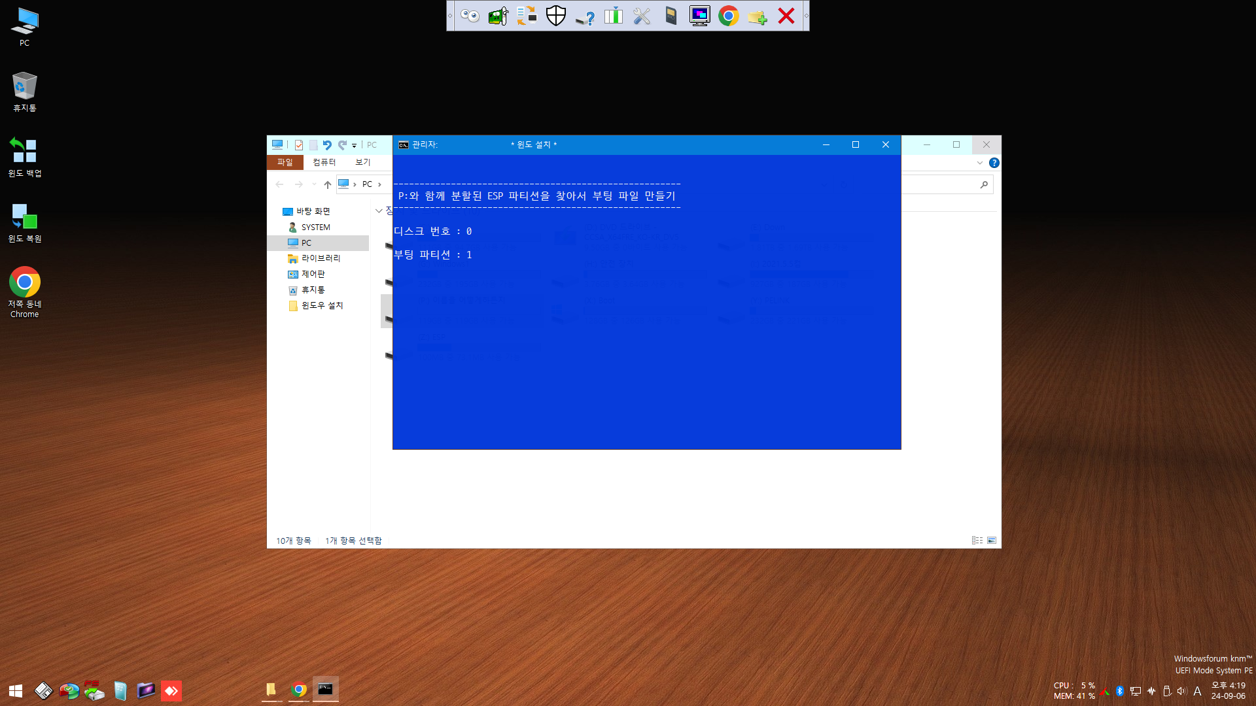Switch to Chrome taskbar button
This screenshot has width=1256, height=706.
coord(299,690)
